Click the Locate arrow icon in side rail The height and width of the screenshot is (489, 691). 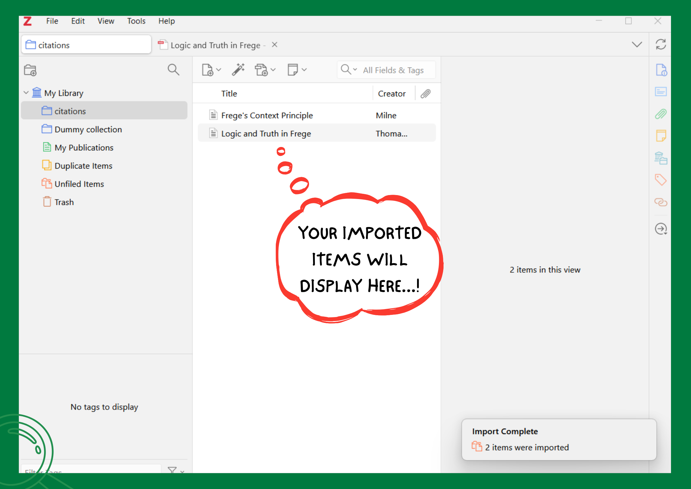click(x=661, y=229)
